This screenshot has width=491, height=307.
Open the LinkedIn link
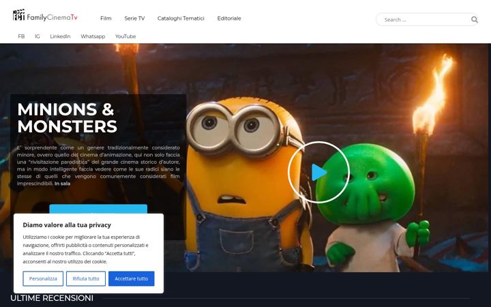[60, 36]
